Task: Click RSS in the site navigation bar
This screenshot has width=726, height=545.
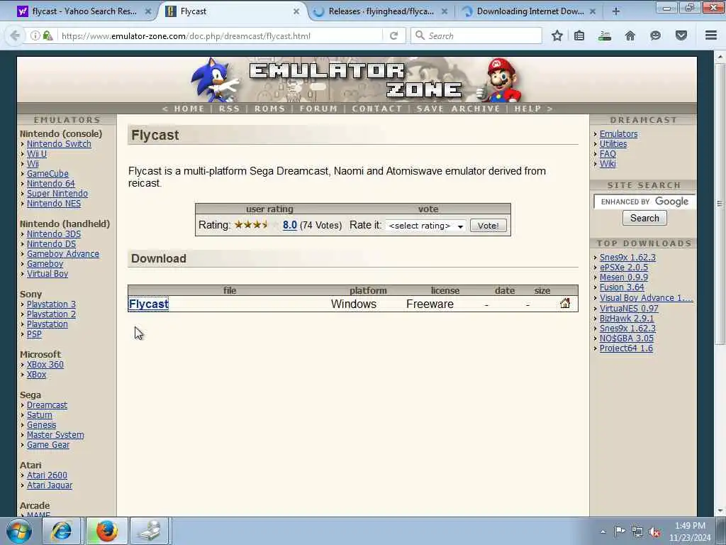Action: [229, 109]
